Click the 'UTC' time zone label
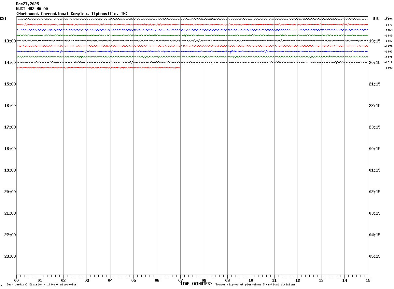This screenshot has height=289, width=394. tap(376, 19)
